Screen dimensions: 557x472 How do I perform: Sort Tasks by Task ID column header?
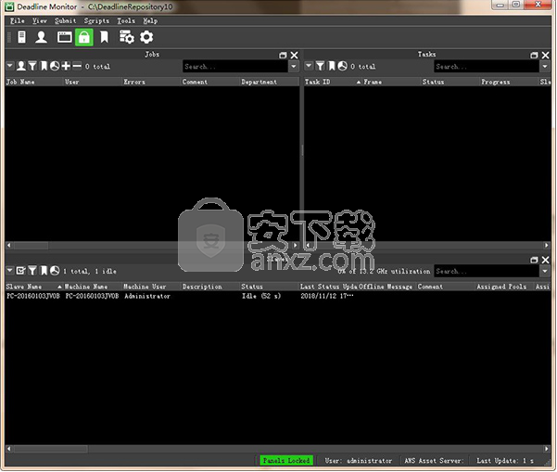click(333, 82)
